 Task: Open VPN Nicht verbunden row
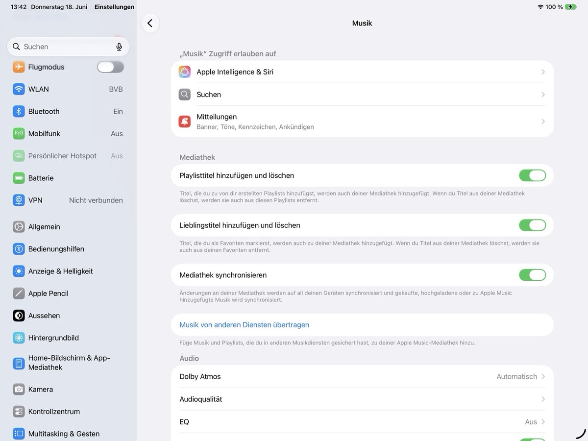(x=68, y=200)
